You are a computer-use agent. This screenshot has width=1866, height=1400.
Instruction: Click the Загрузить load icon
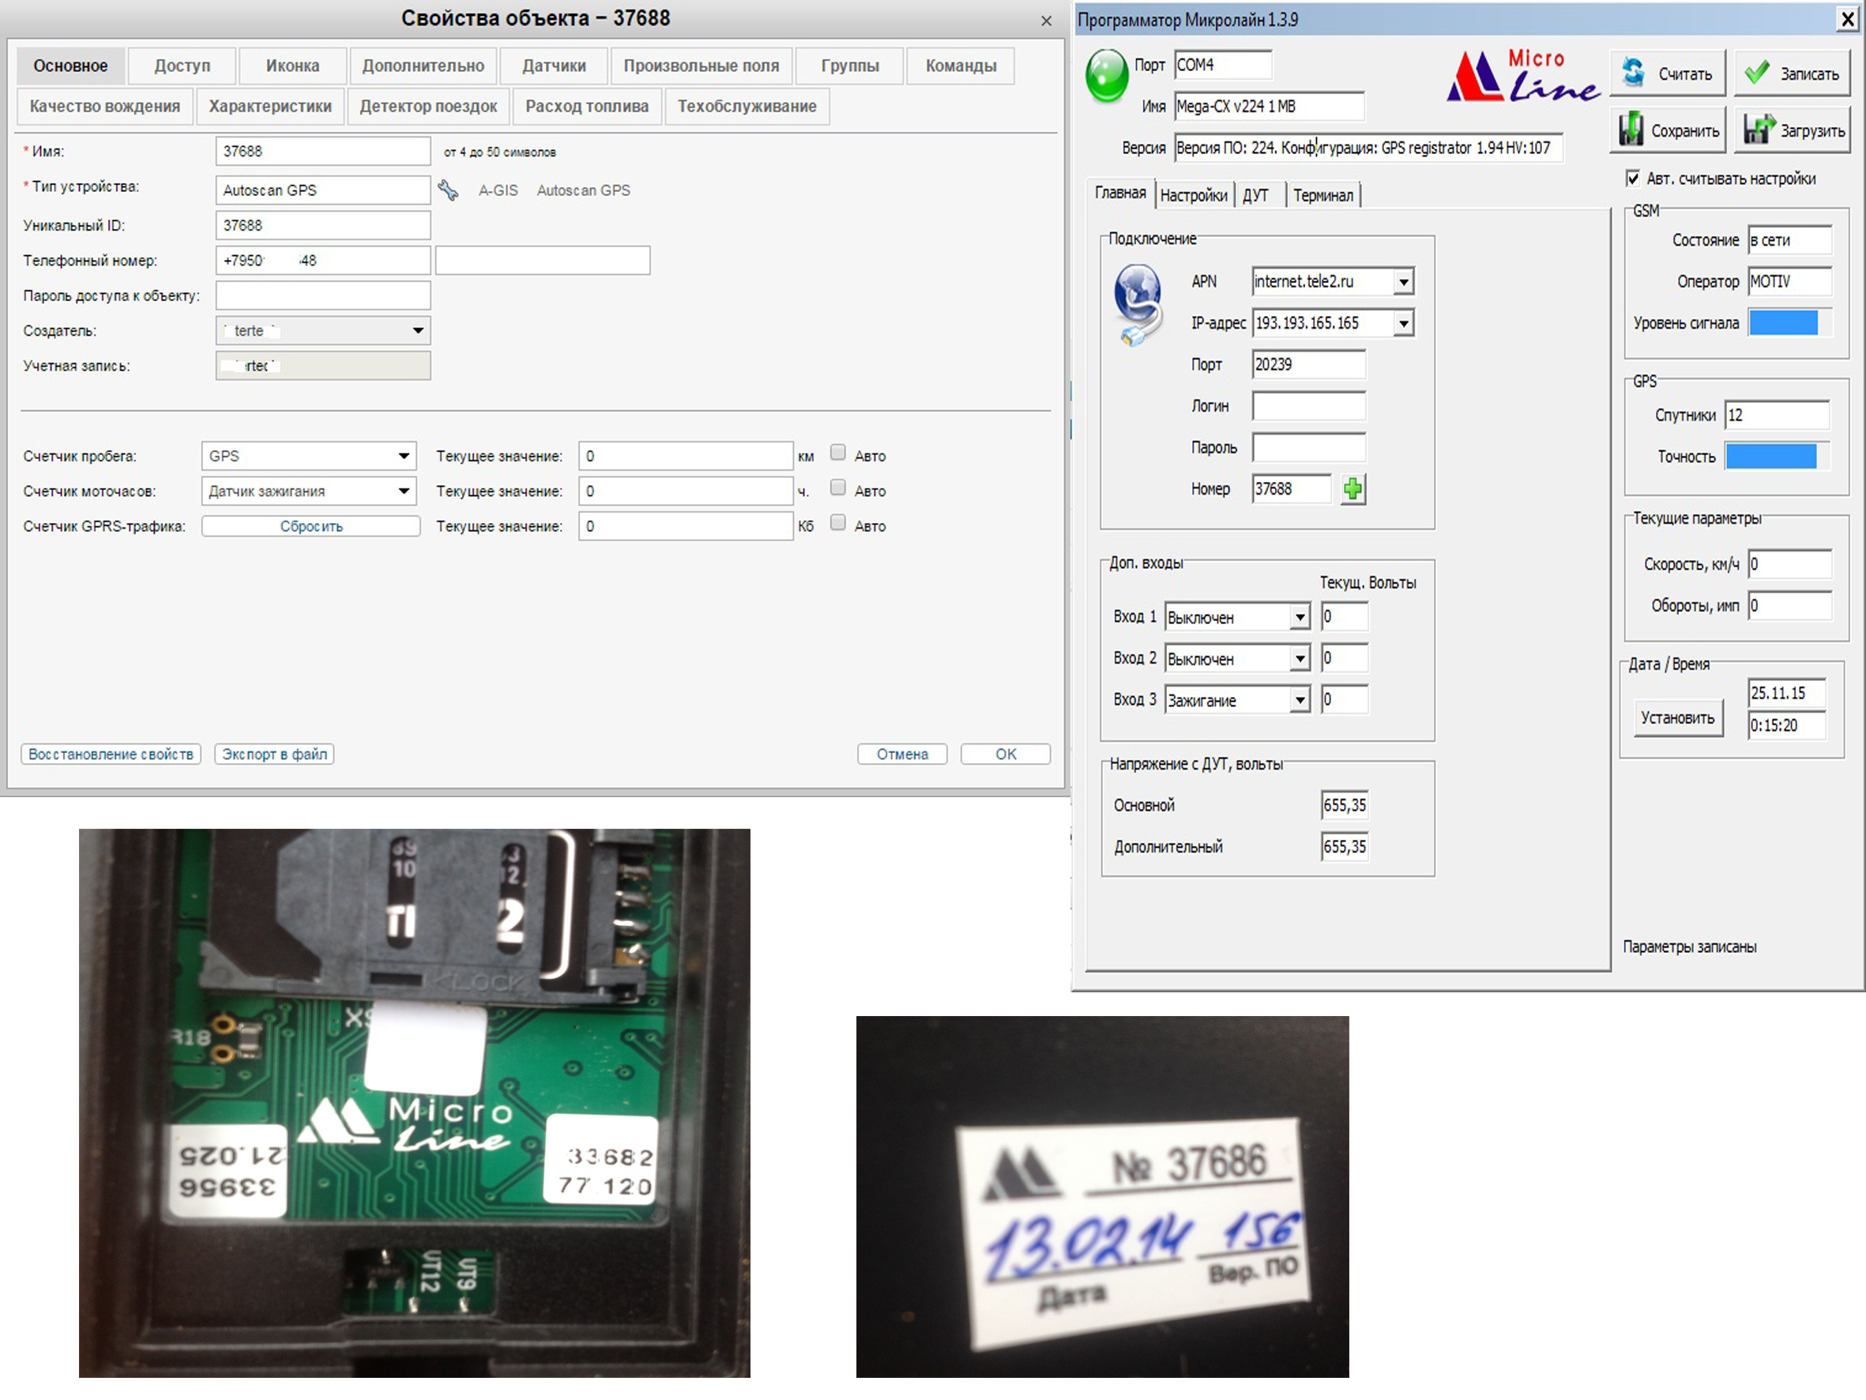1758,130
